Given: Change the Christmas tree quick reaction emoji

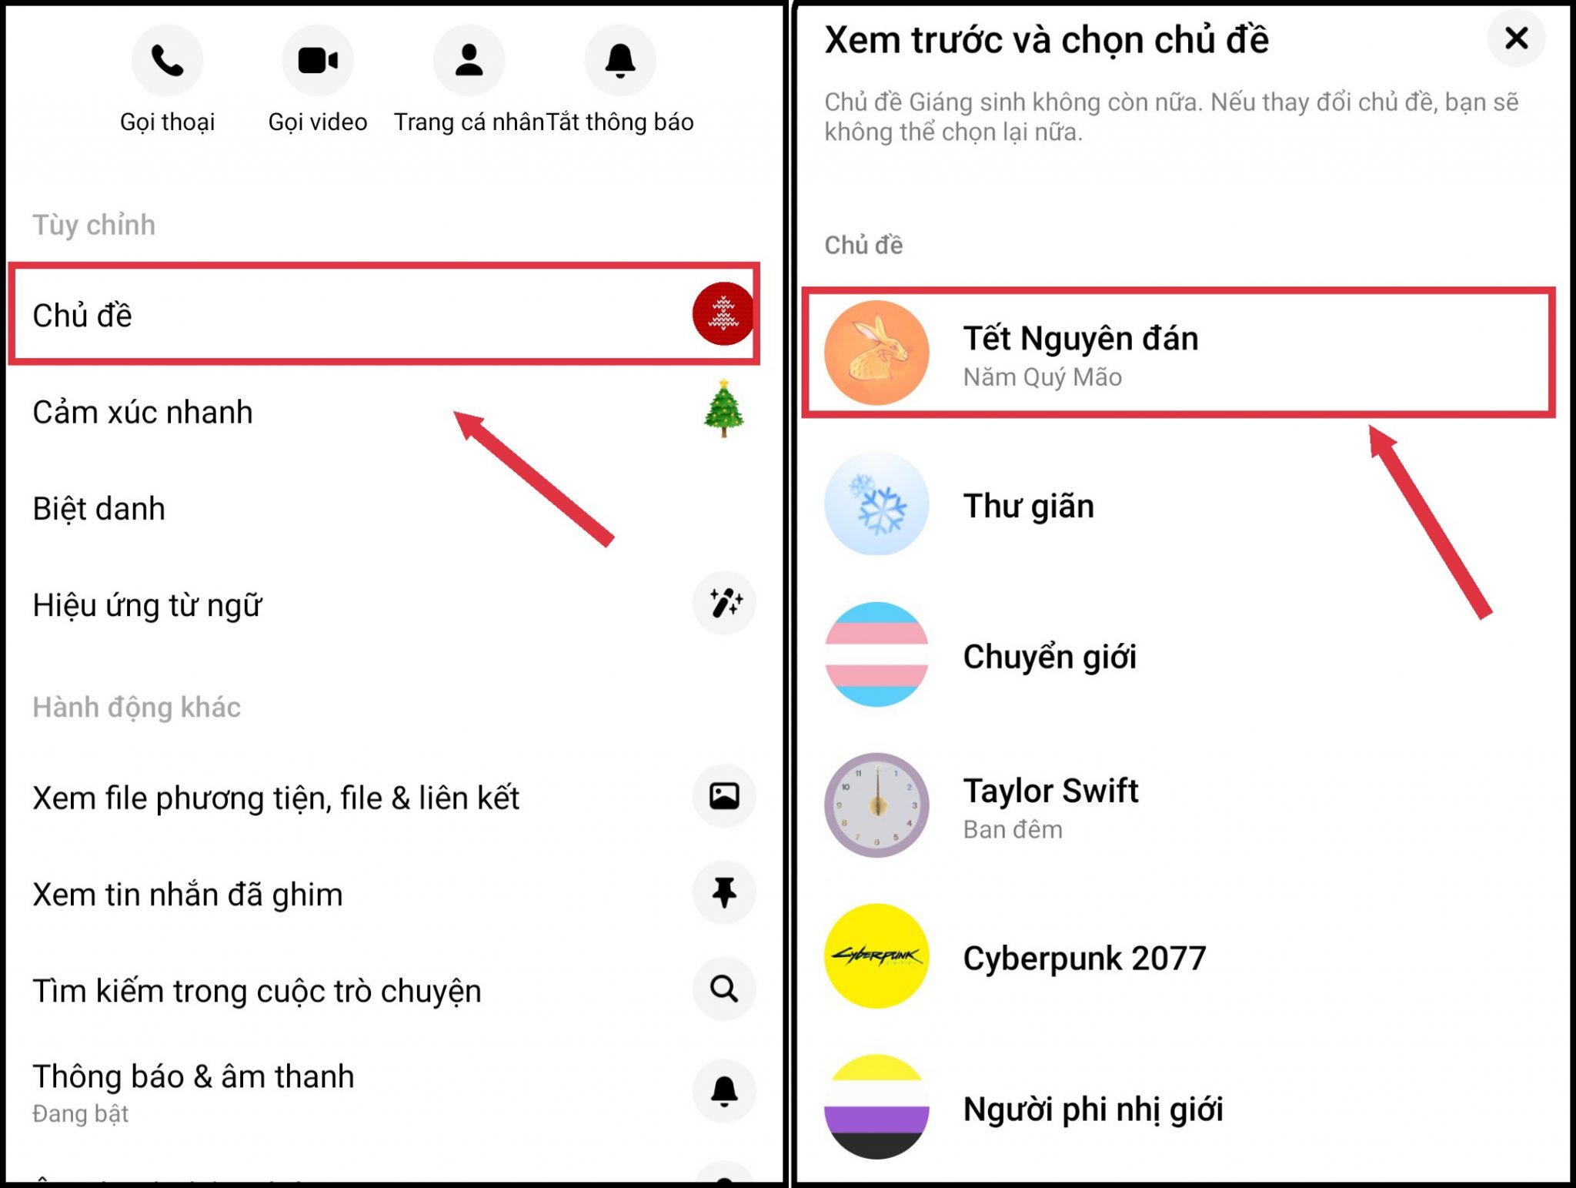Looking at the screenshot, I should (723, 410).
